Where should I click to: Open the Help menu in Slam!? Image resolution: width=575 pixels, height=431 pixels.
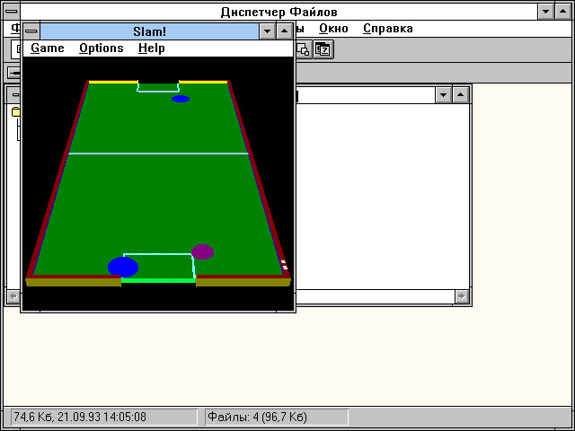[152, 48]
